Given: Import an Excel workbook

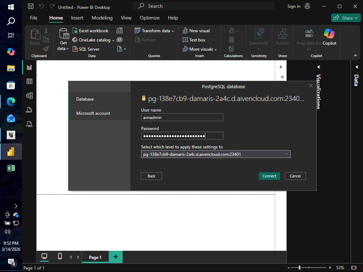Looking at the screenshot, I should [x=90, y=31].
